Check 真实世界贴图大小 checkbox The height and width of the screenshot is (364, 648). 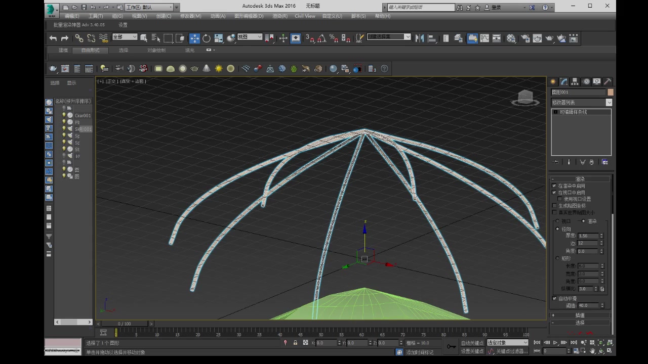[x=554, y=212]
